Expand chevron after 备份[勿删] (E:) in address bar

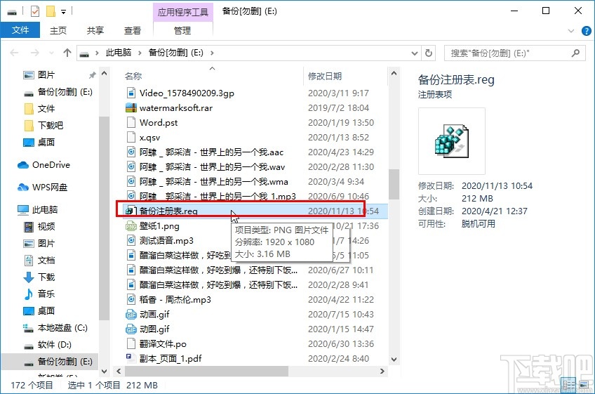[x=212, y=53]
